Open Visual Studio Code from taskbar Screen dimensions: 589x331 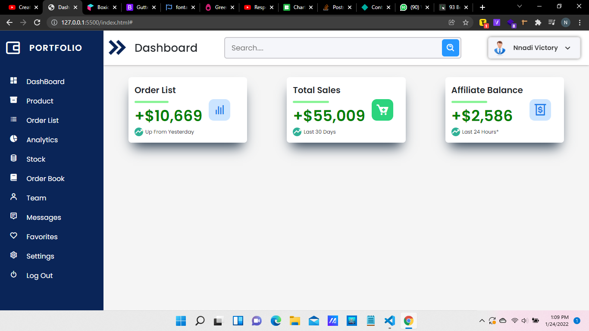389,321
